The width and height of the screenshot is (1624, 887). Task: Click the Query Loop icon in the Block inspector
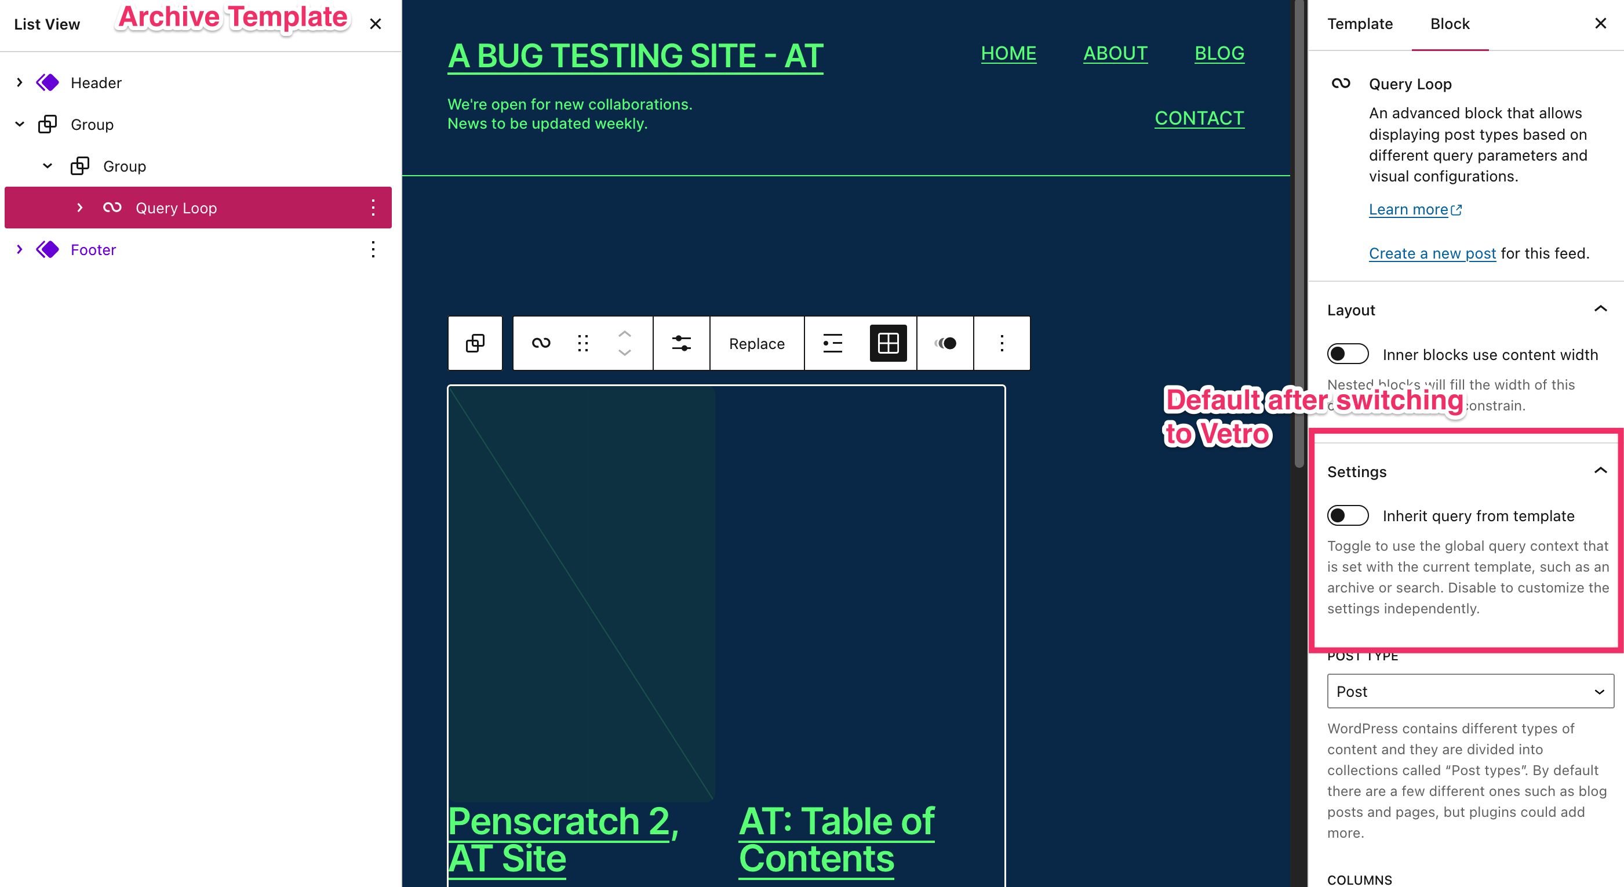coord(1341,83)
